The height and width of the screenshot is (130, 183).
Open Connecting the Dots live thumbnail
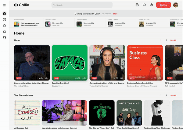coord(107,63)
